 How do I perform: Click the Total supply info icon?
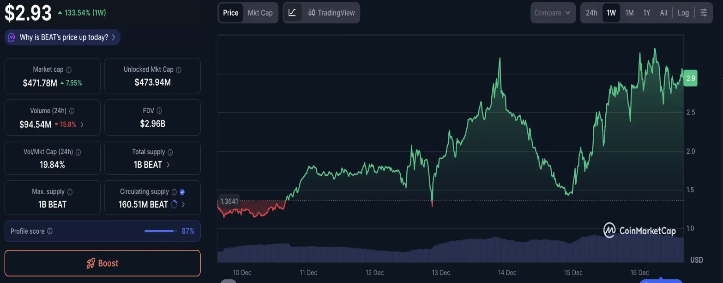pos(170,152)
